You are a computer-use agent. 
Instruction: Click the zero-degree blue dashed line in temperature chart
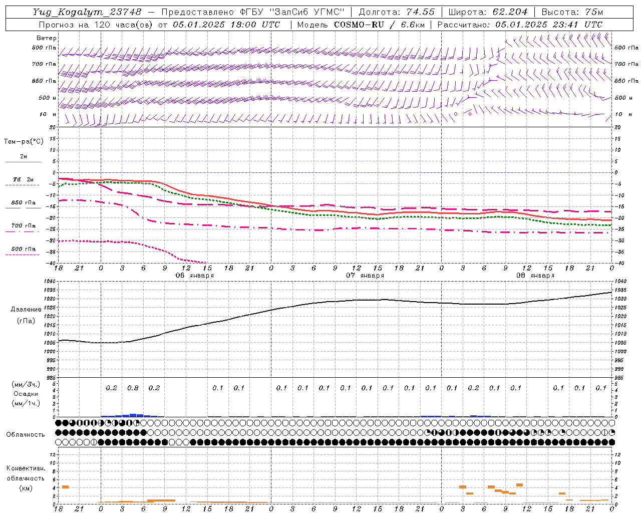(x=336, y=172)
